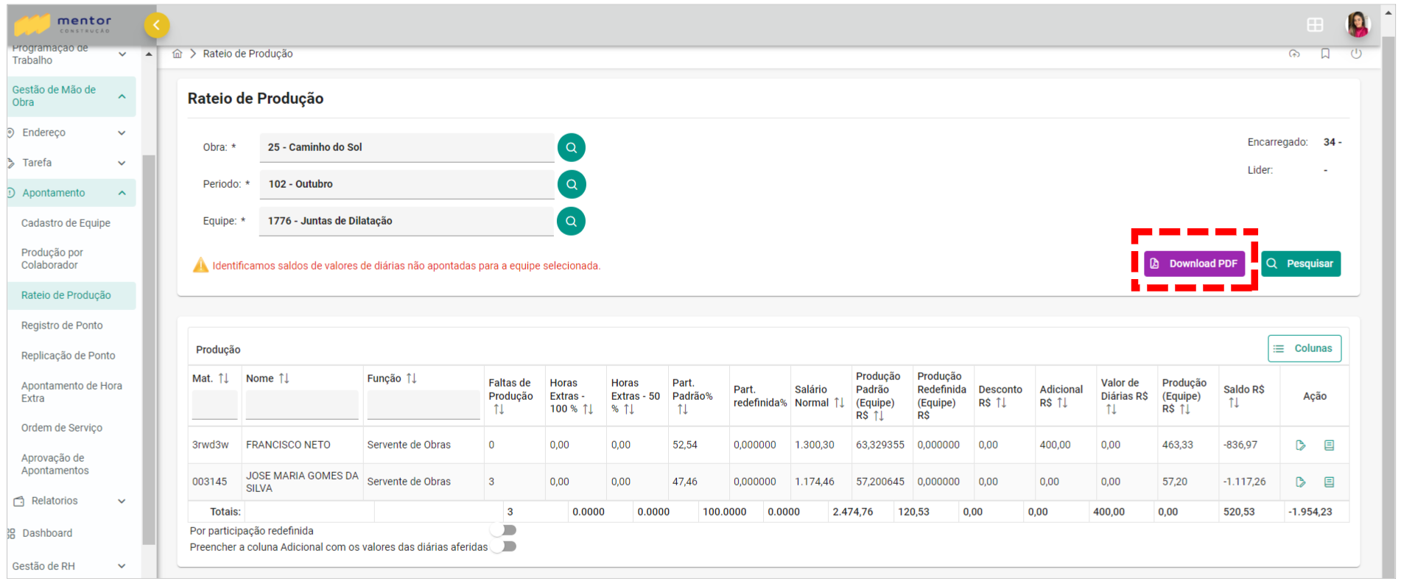
Task: Click Pesquisar button
Action: click(1301, 264)
